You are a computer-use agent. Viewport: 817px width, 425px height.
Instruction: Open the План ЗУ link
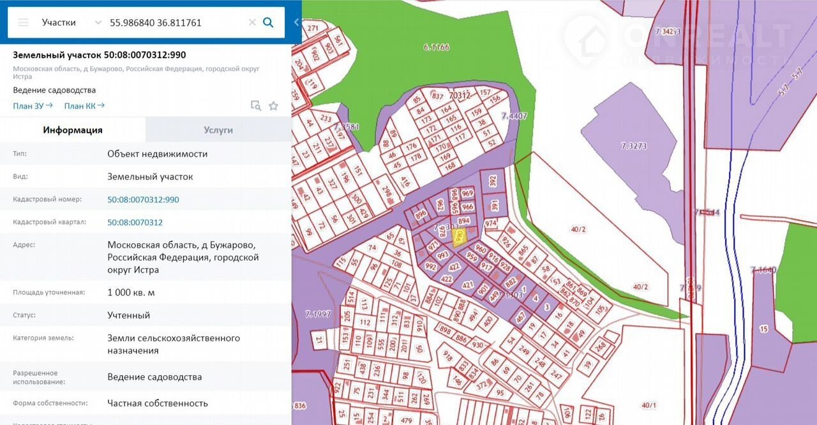(33, 106)
